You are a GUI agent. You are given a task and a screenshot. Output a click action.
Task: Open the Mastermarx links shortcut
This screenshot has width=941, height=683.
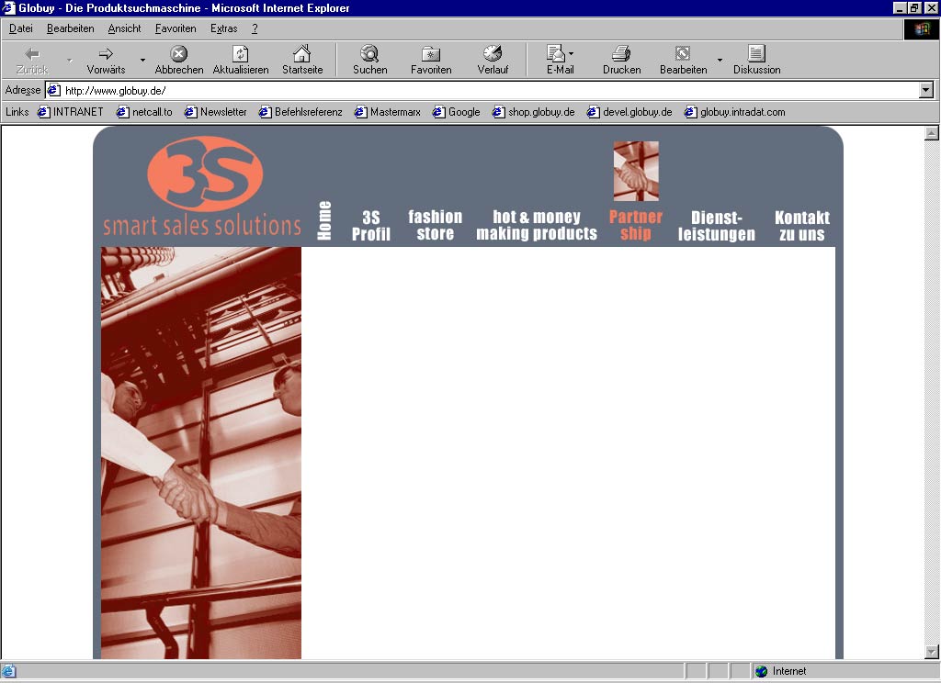point(388,112)
